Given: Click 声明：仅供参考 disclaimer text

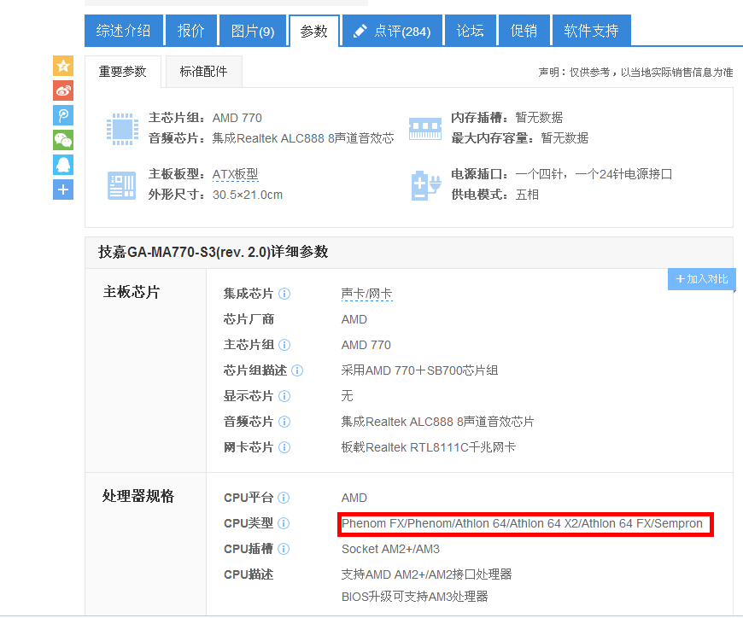Looking at the screenshot, I should [635, 73].
